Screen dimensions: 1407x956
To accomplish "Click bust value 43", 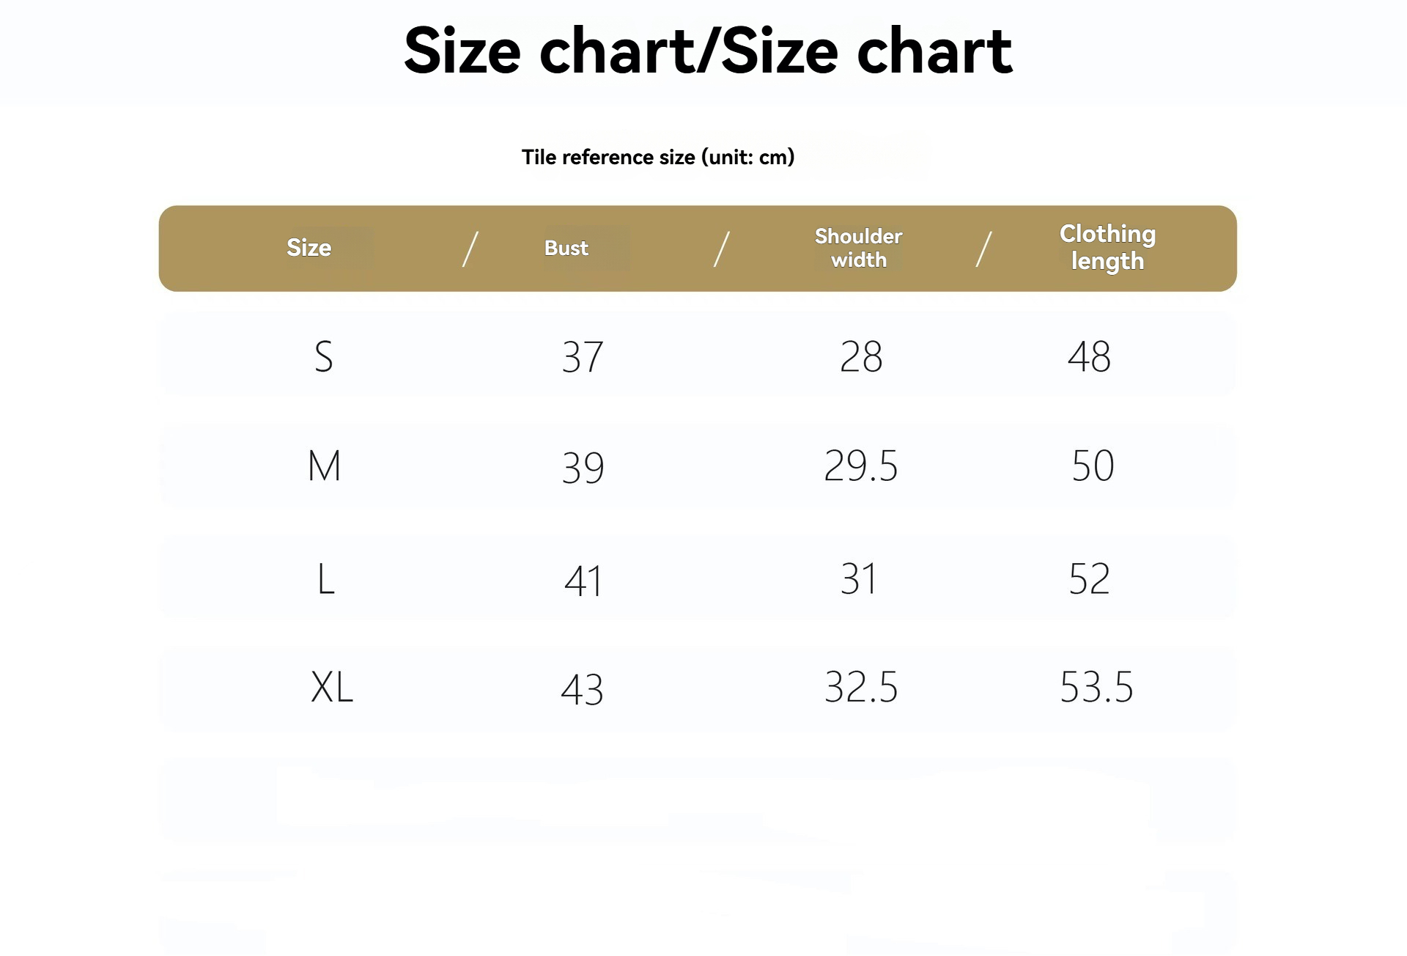I will tap(582, 690).
